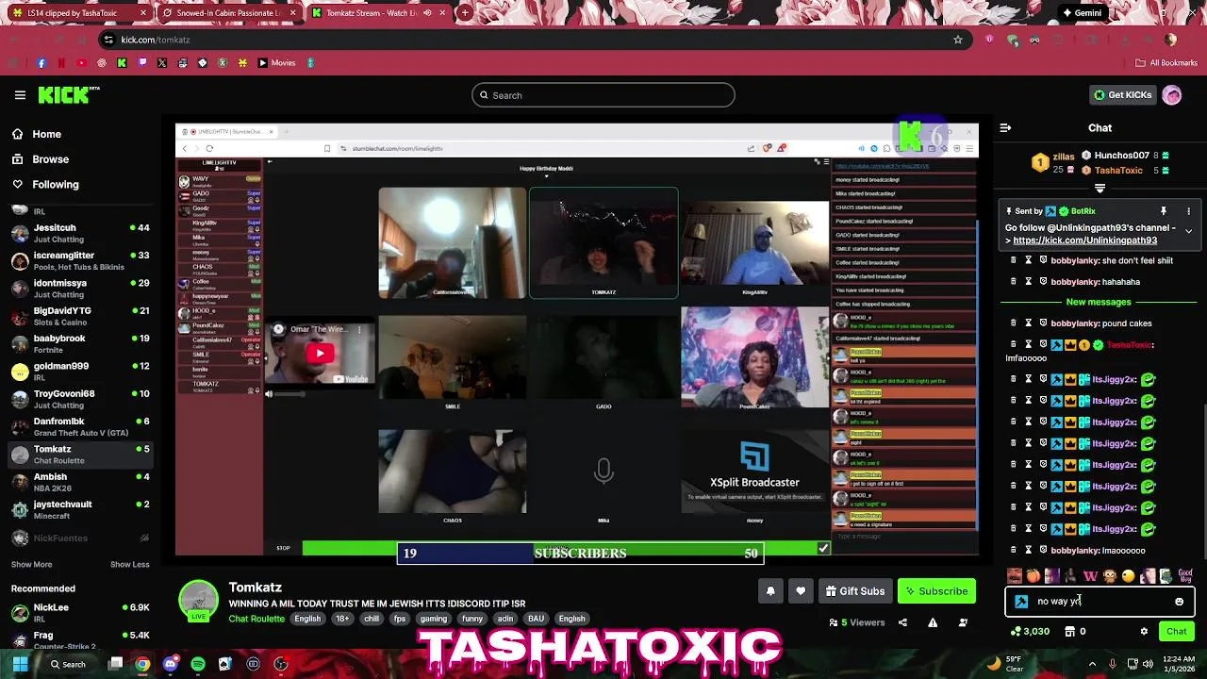
Task: Mute the Tomkatz Stream browser tab
Action: click(x=428, y=13)
